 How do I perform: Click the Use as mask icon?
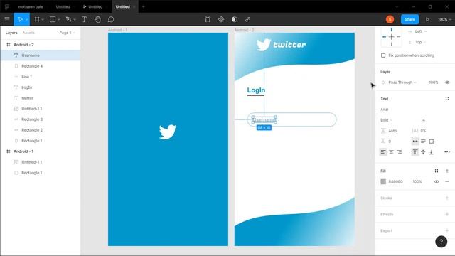(x=235, y=19)
